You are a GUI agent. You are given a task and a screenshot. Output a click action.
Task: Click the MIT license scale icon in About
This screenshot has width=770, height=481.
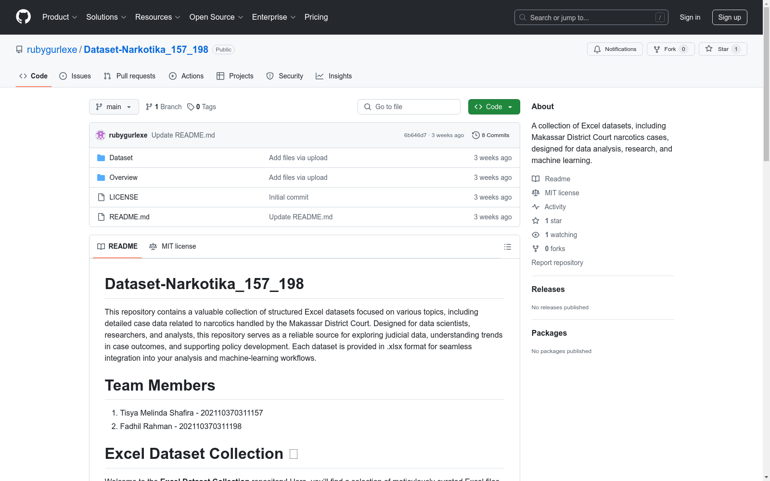point(536,193)
